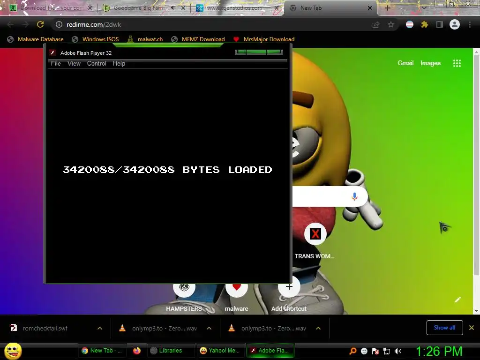The width and height of the screenshot is (480, 360).
Task: View site information icon in address bar
Action: point(59,24)
